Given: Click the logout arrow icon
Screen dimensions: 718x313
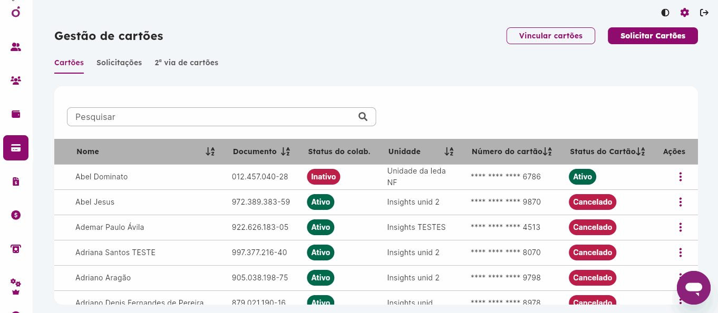Looking at the screenshot, I should (704, 13).
